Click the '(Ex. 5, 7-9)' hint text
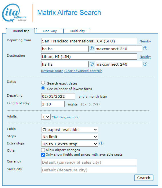 pos(90,104)
